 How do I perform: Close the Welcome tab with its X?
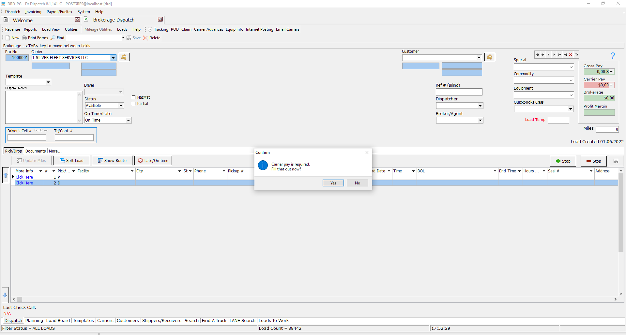pyautogui.click(x=77, y=20)
